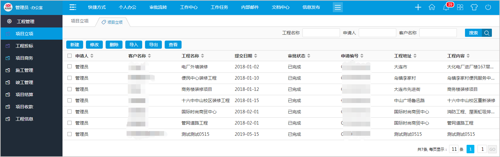Open 快捷方式 top menu

click(97, 7)
